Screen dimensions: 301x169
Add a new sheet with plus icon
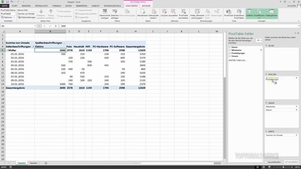(46, 163)
